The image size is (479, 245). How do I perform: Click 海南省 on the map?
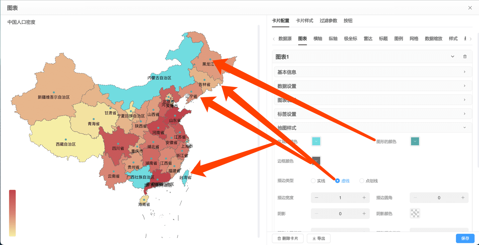pyautogui.click(x=144, y=204)
